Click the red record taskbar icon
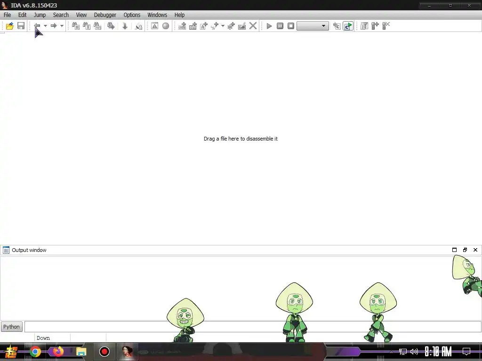The width and height of the screenshot is (482, 361). (104, 352)
